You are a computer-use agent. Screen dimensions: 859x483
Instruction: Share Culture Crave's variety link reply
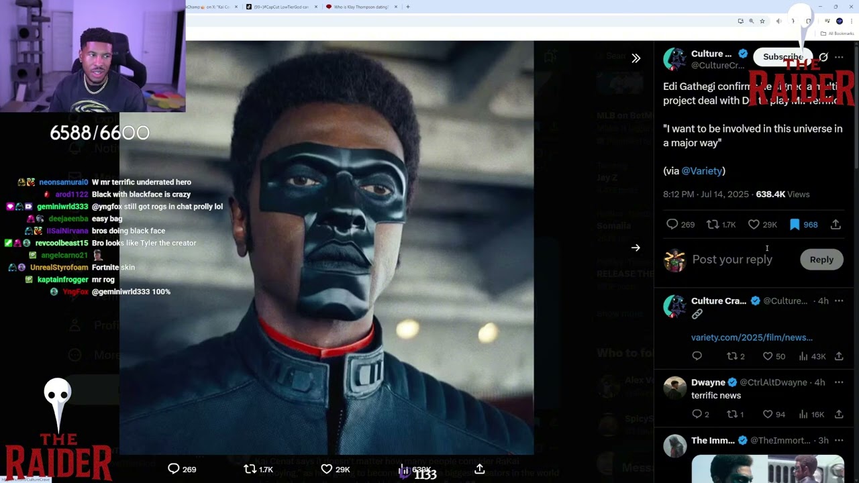(x=839, y=356)
